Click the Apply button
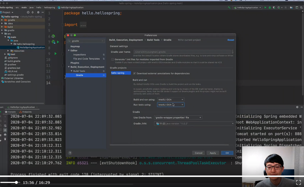Image resolution: width=304 pixels, height=187 pixels. pyautogui.click(x=213, y=153)
